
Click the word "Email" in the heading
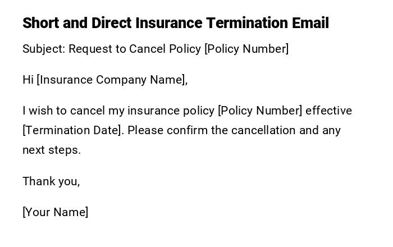(x=310, y=23)
